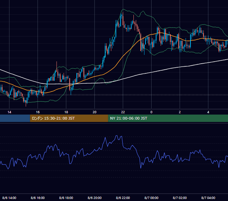Click the upper chart time label 22
This screenshot has height=201, width=228.
(123, 112)
